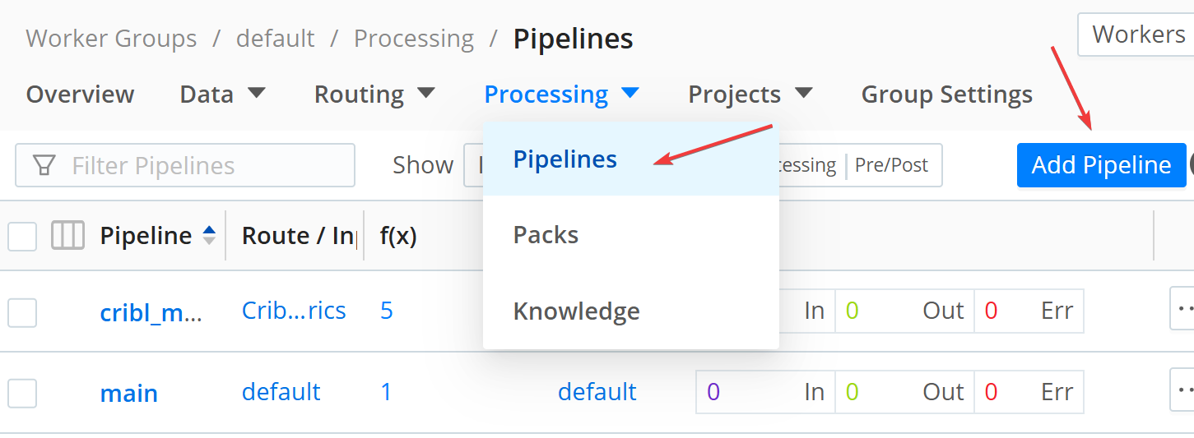Focus the Filter Pipelines input field

pos(185,165)
